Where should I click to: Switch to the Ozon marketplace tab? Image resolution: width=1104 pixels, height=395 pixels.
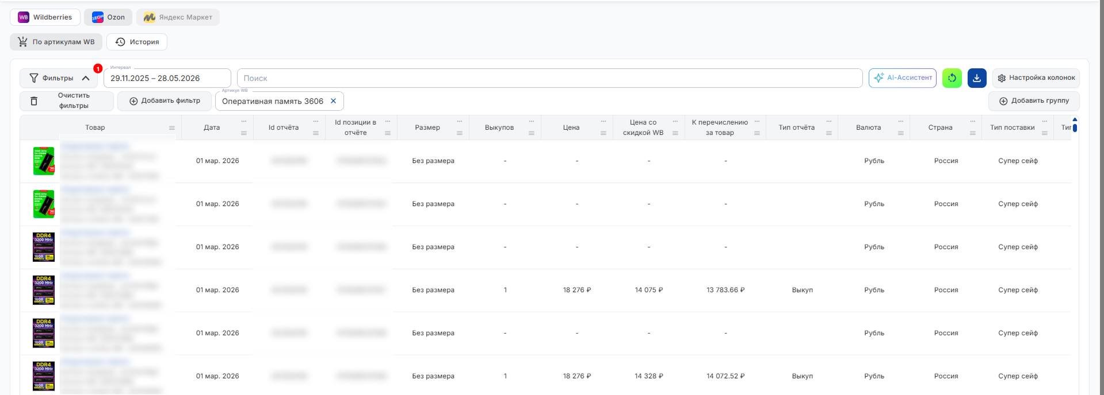(108, 17)
